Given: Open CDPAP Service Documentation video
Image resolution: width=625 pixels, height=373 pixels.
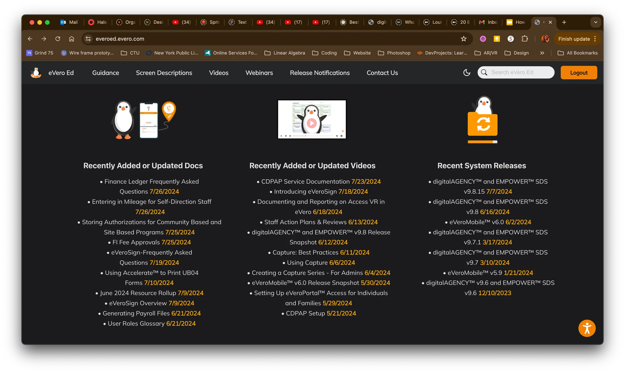Looking at the screenshot, I should (318, 182).
